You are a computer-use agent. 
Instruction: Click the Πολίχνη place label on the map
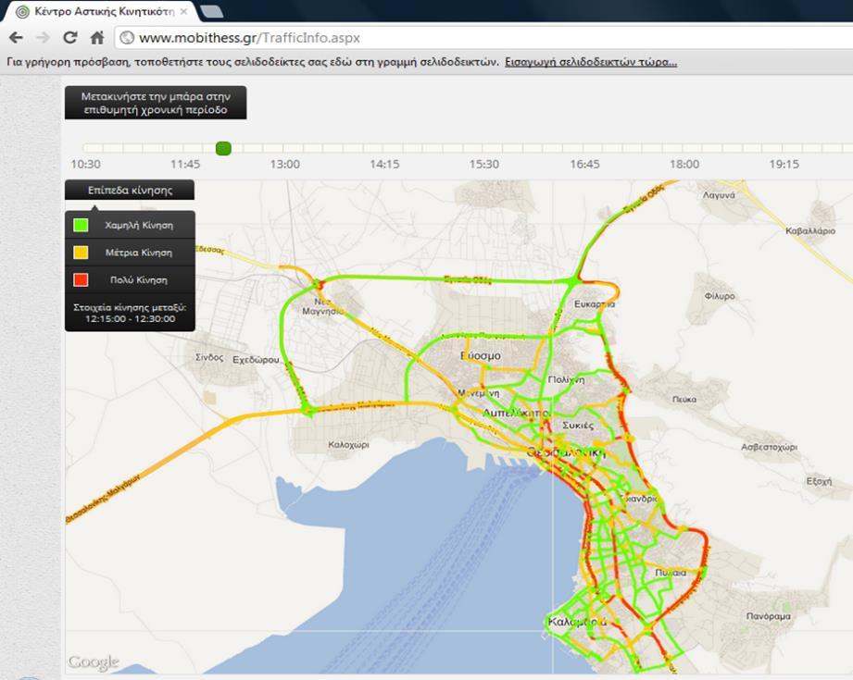(566, 379)
